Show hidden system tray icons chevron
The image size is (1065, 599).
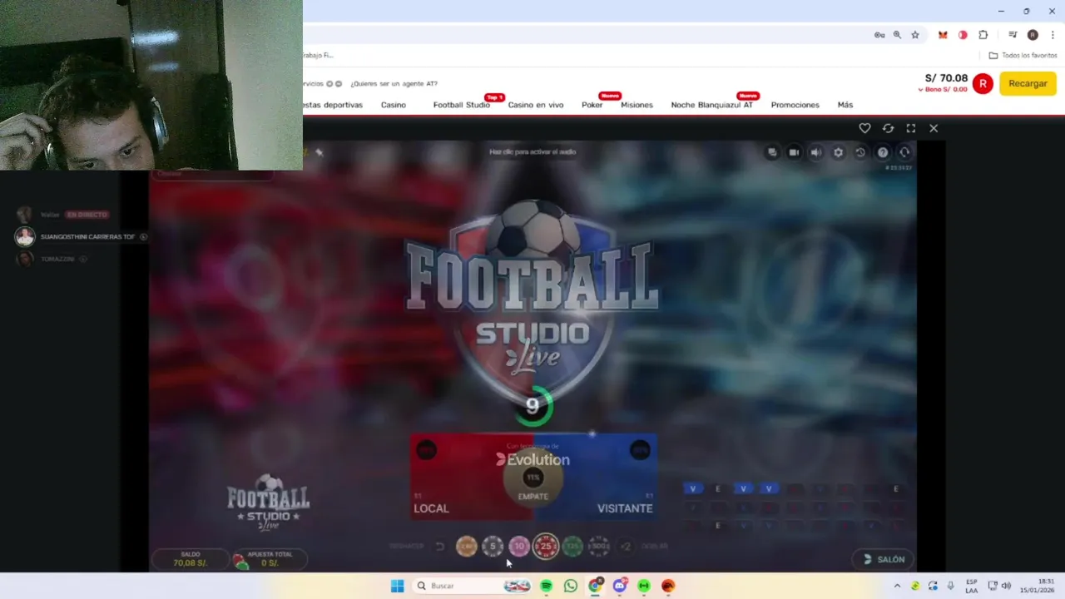click(x=897, y=586)
